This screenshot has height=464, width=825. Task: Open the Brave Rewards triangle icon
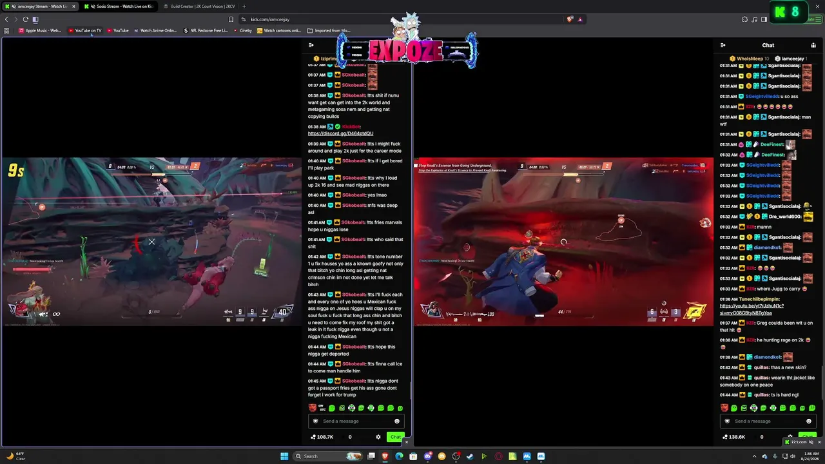pyautogui.click(x=580, y=19)
